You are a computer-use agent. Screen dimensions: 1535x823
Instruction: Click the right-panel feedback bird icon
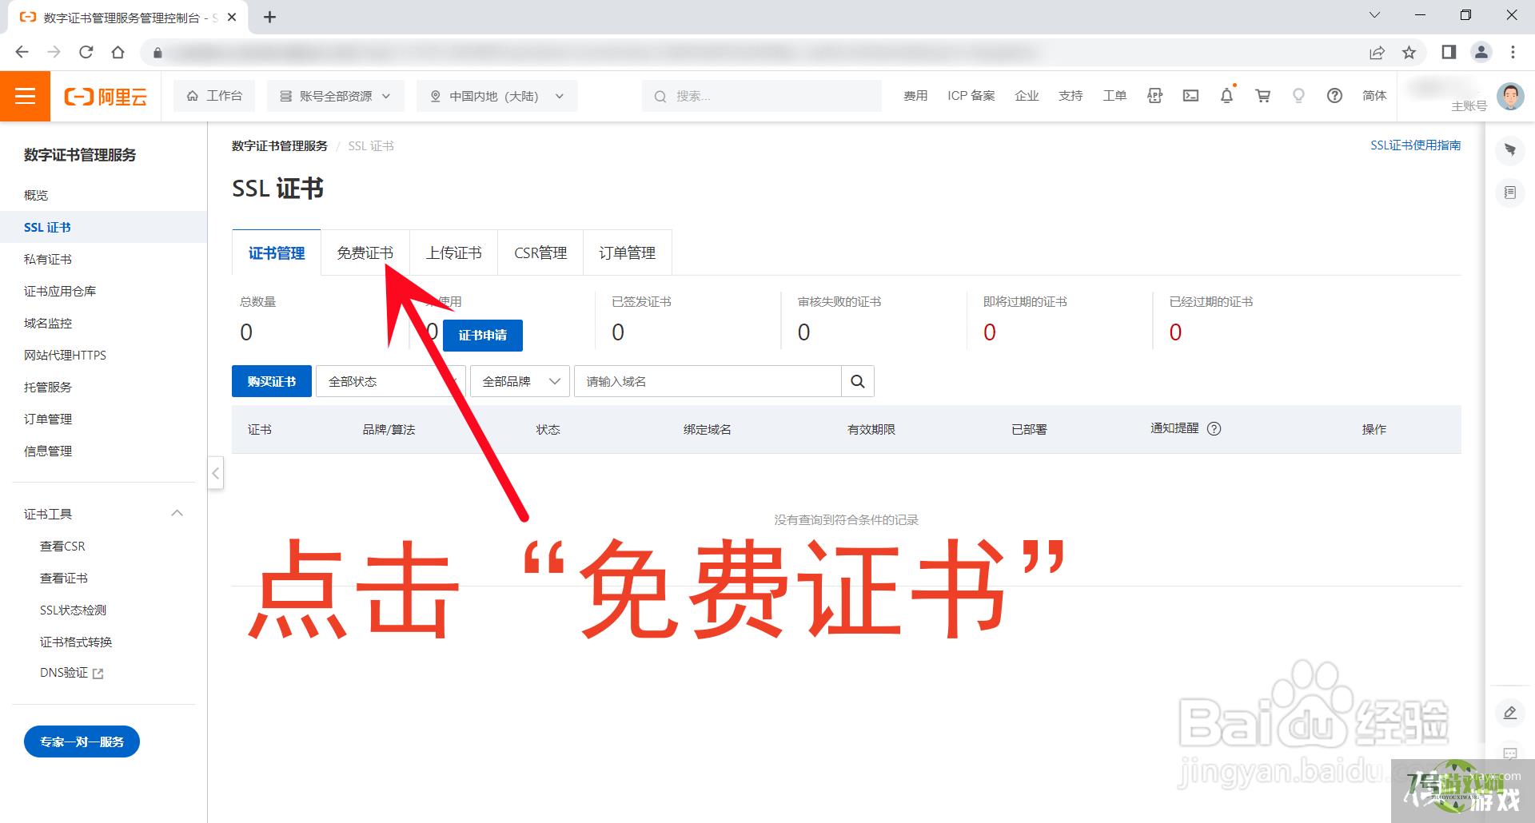pyautogui.click(x=1509, y=150)
